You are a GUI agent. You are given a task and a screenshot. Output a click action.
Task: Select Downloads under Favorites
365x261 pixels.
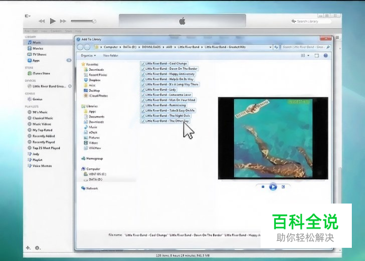pos(94,70)
